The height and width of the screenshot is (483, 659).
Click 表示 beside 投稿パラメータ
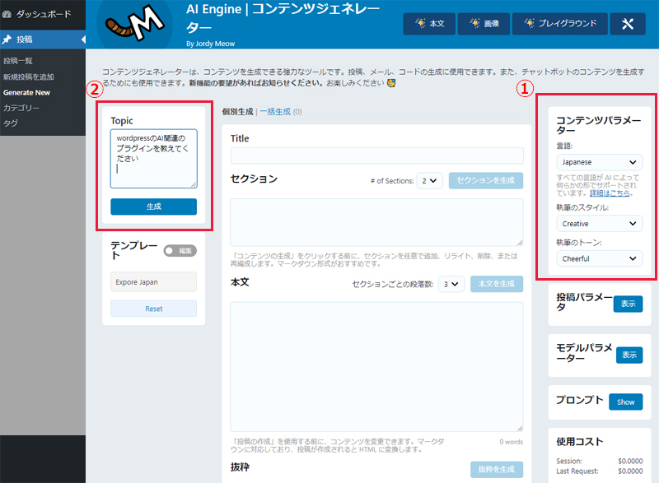point(628,304)
